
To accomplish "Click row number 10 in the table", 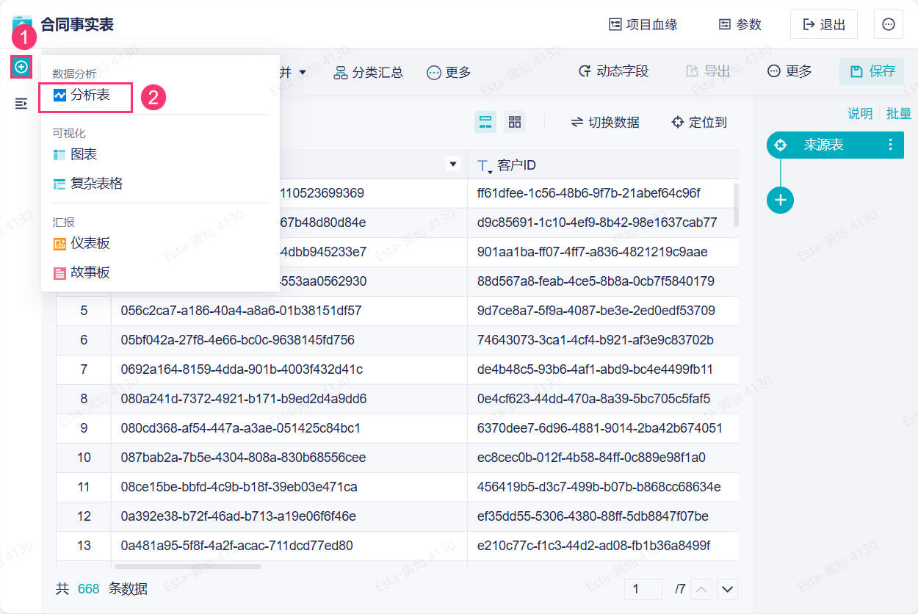I will click(84, 458).
